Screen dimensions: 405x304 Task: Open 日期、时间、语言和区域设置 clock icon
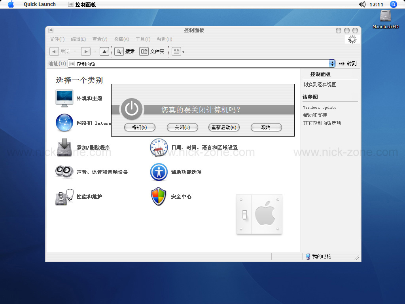[159, 147]
